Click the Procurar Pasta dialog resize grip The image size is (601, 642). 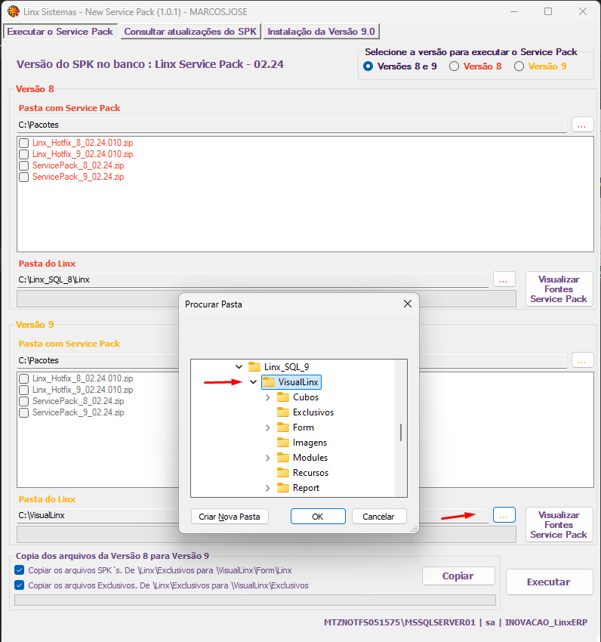[414, 529]
